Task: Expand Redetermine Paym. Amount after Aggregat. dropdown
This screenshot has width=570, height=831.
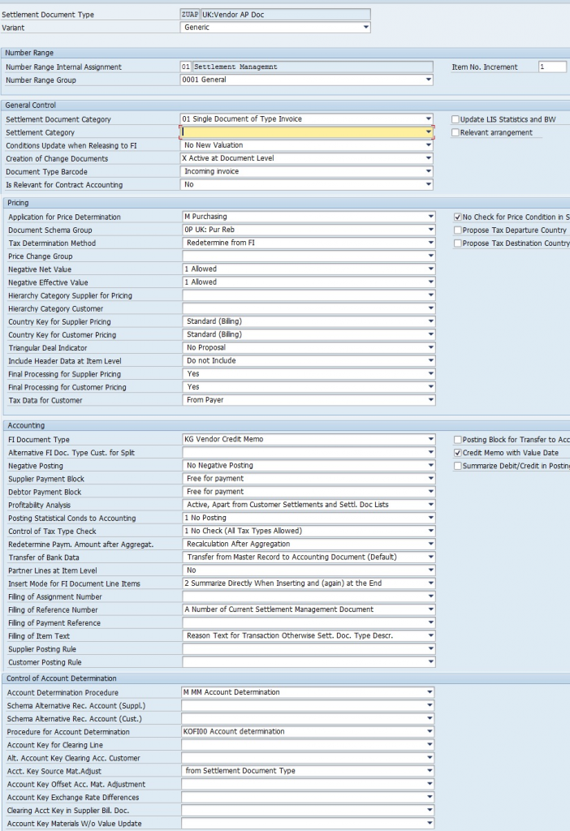Action: tap(309, 544)
